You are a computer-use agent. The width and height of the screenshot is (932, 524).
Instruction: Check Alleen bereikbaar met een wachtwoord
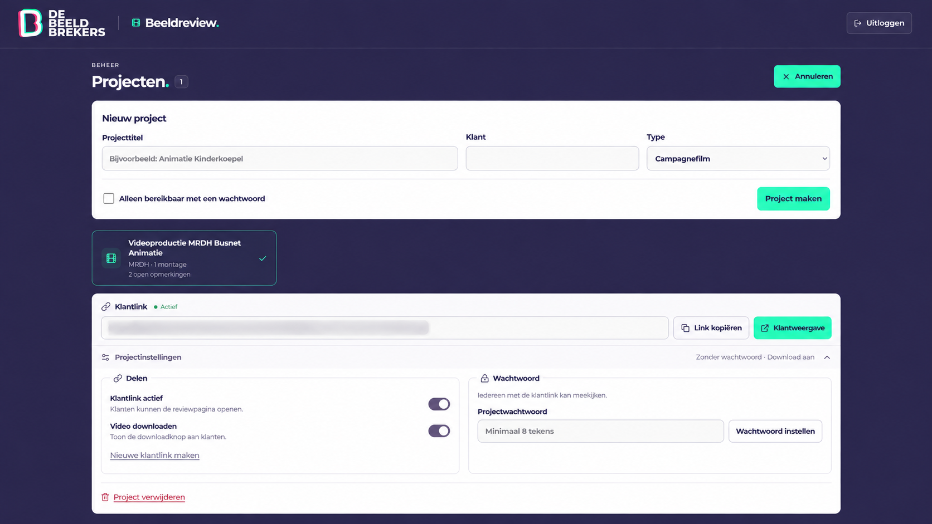pyautogui.click(x=109, y=199)
